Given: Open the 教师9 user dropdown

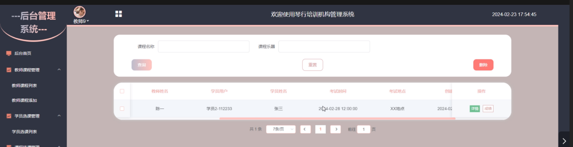Looking at the screenshot, I should click(x=81, y=21).
